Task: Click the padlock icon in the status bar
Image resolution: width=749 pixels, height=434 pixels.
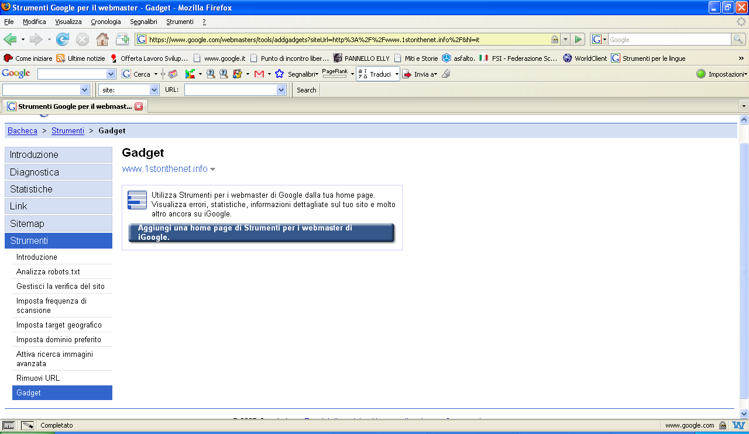Action: (723, 426)
